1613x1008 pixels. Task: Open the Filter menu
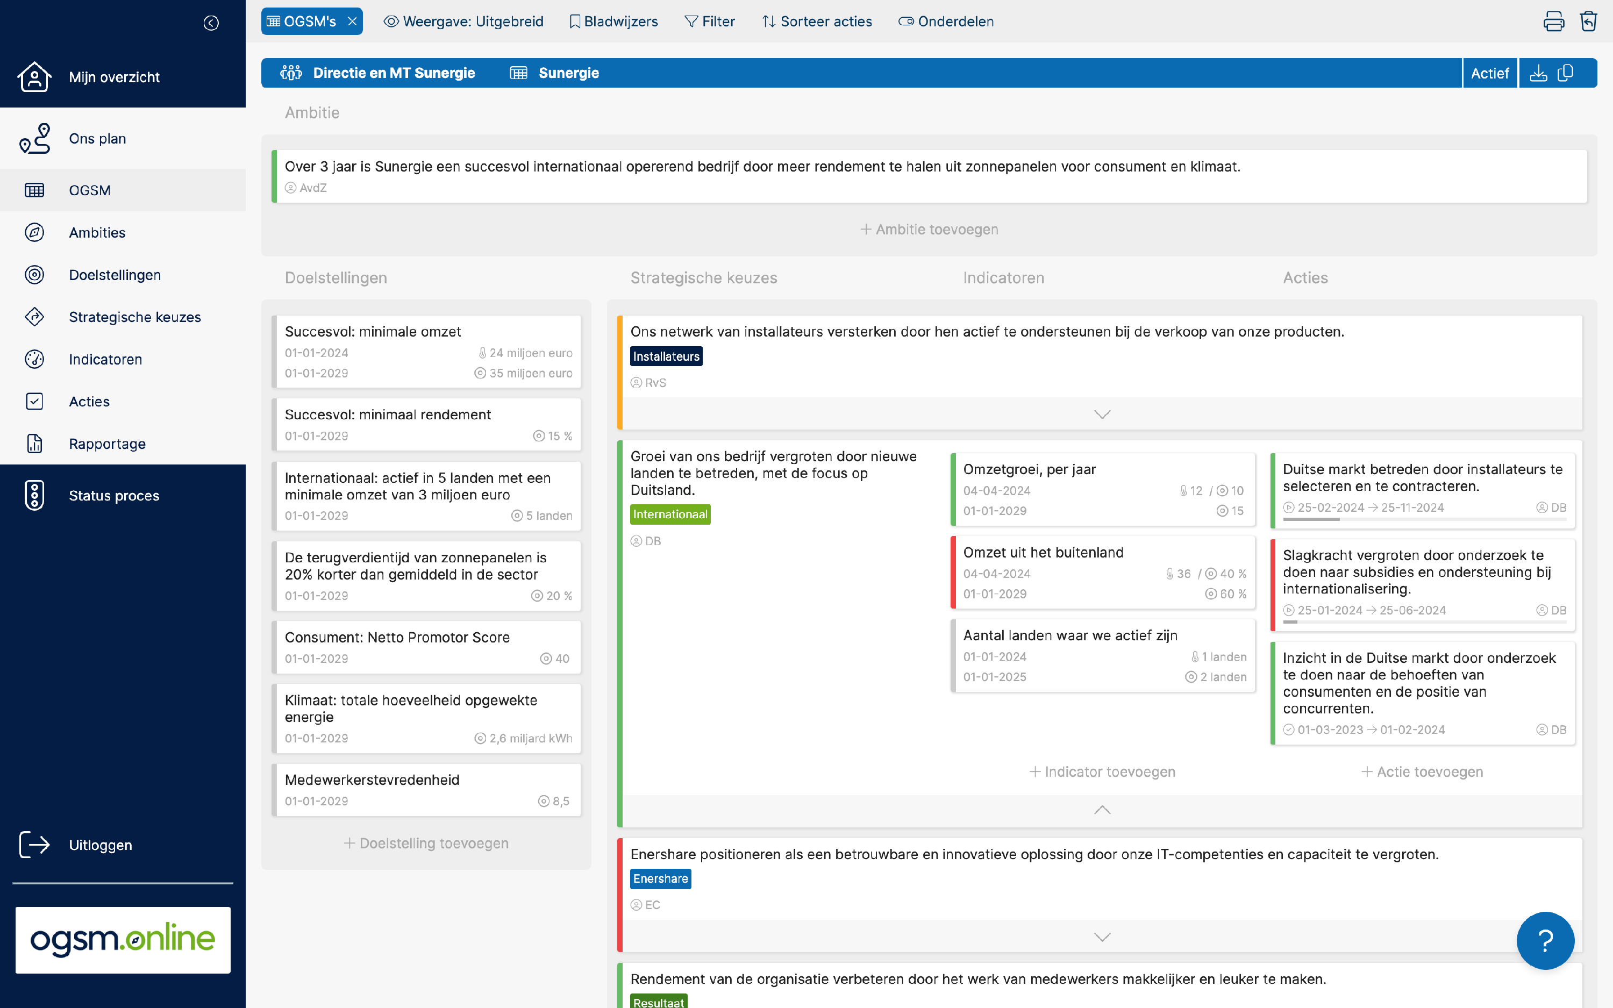pyautogui.click(x=709, y=22)
